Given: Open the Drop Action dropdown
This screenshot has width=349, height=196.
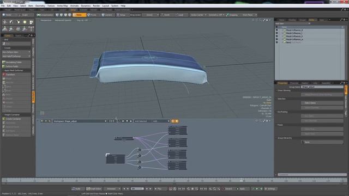Looking at the screenshot, I should pyautogui.click(x=151, y=15).
